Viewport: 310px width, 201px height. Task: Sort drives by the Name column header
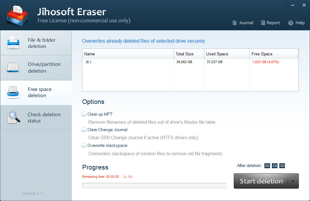[128, 54]
